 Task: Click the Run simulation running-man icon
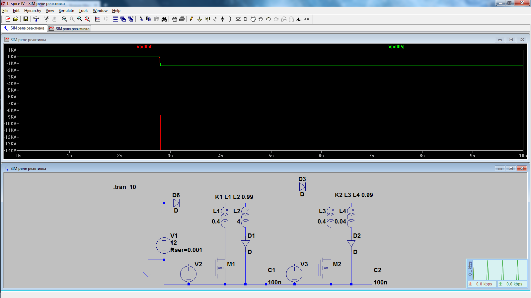pyautogui.click(x=46, y=19)
